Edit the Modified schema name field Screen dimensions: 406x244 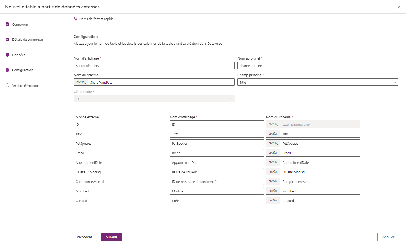[320, 191]
